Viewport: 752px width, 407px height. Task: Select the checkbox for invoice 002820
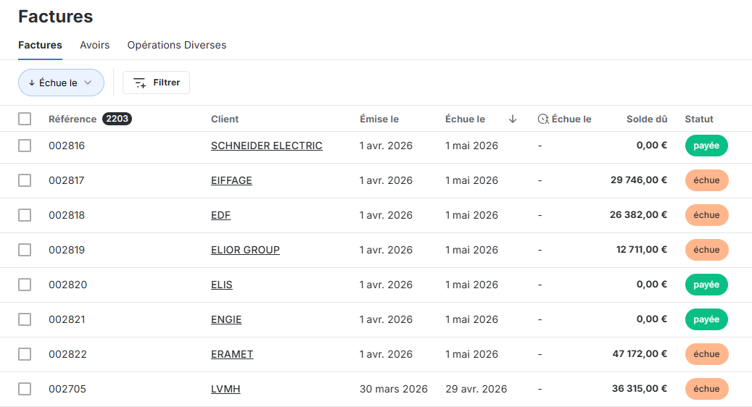[x=25, y=285]
